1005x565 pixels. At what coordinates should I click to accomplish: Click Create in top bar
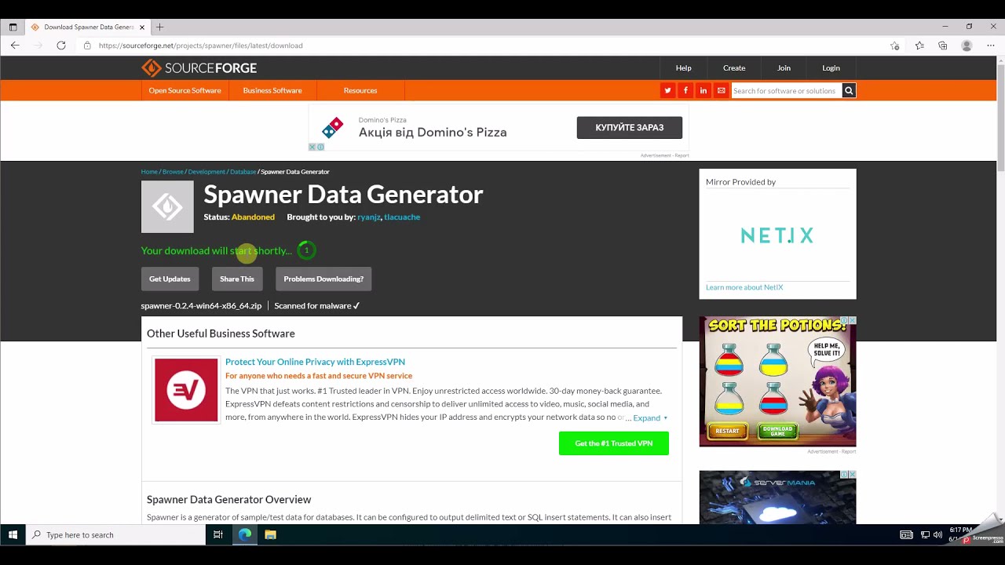pos(734,68)
